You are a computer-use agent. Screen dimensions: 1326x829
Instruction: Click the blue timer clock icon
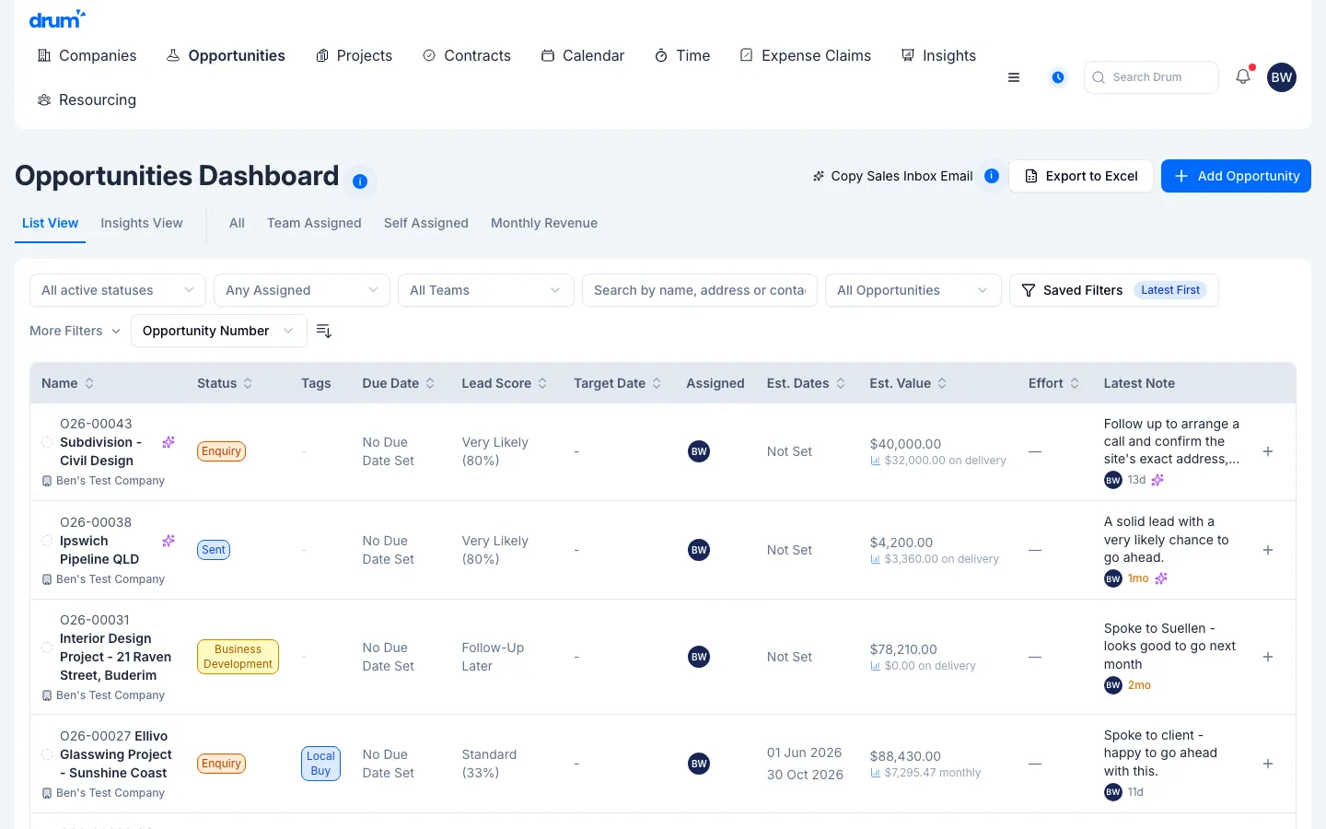coord(1058,77)
